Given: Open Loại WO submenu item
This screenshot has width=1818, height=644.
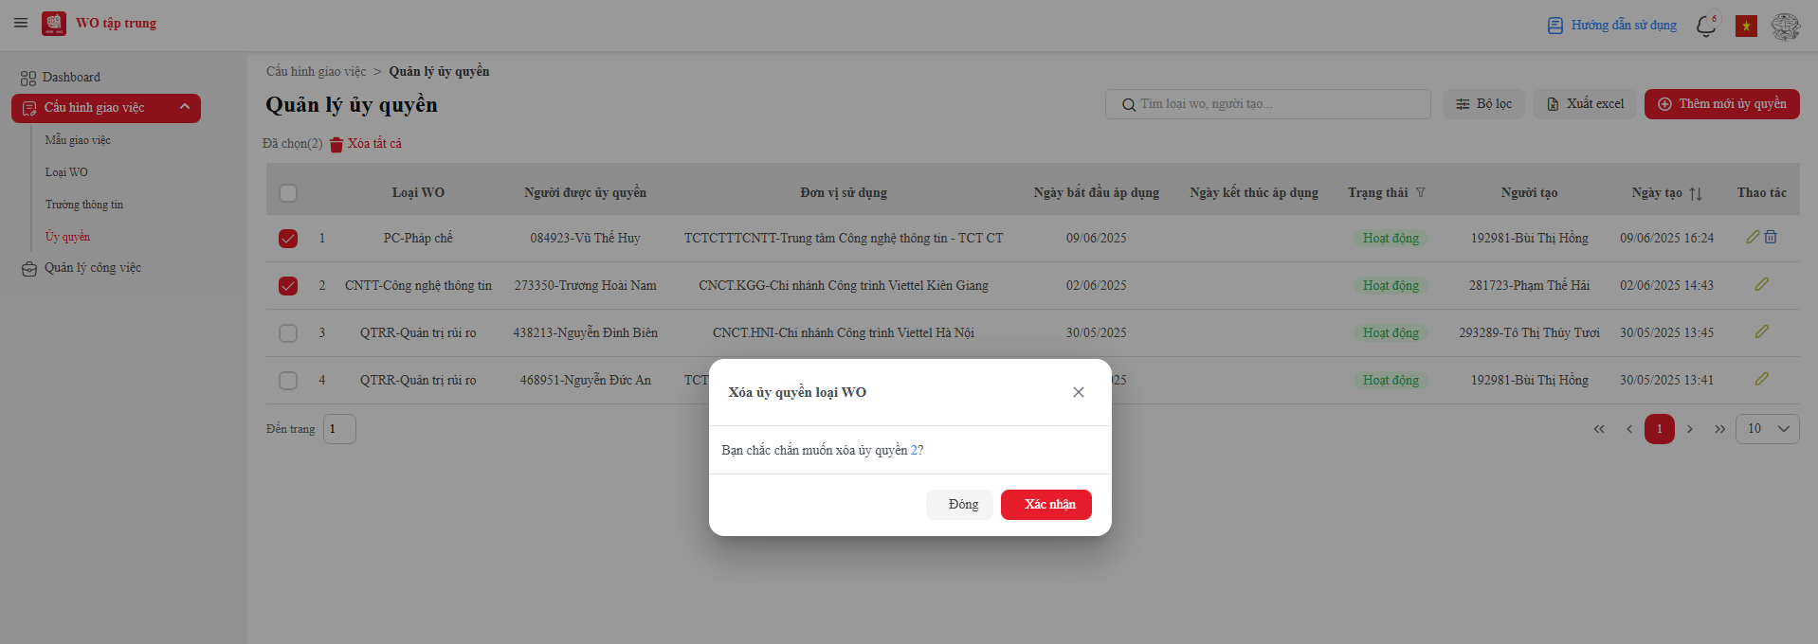Looking at the screenshot, I should coord(66,172).
